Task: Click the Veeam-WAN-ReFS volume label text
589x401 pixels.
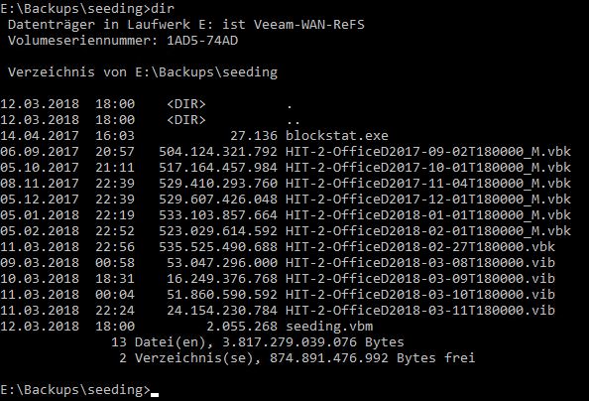Action: click(308, 25)
